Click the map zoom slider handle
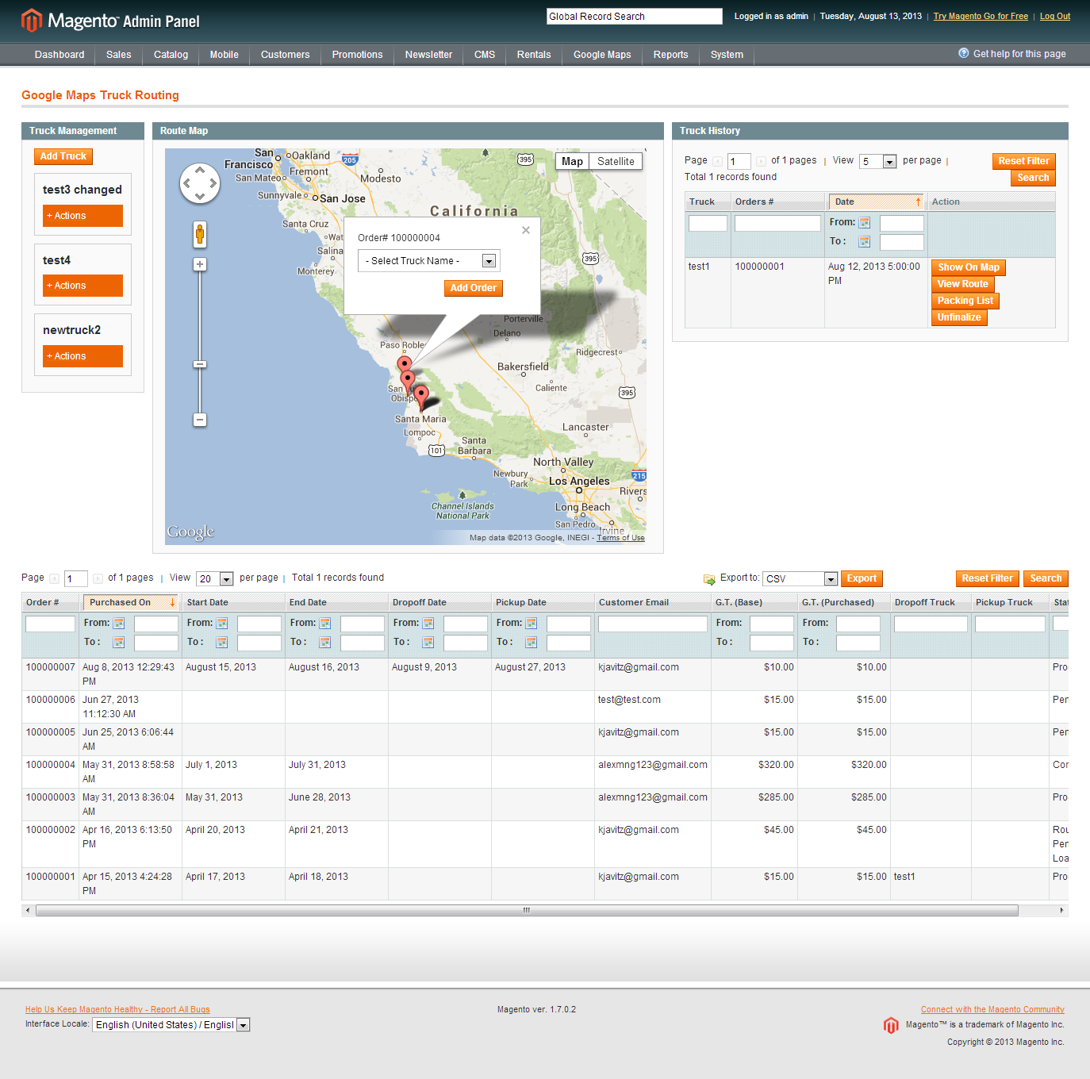 200,364
